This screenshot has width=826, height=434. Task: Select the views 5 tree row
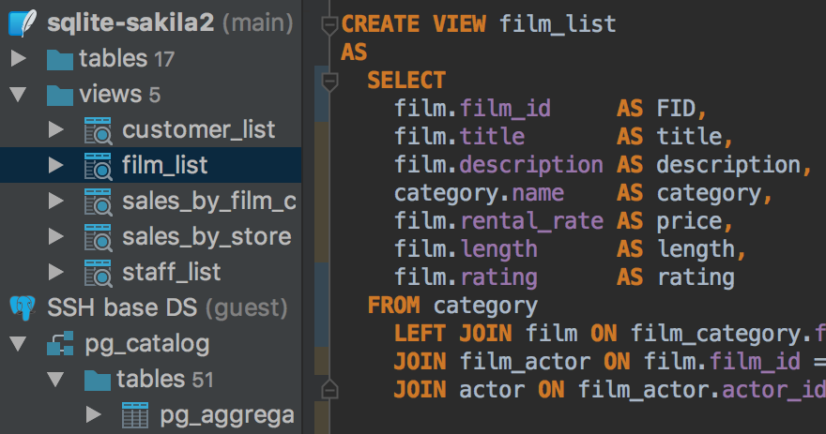[151, 94]
